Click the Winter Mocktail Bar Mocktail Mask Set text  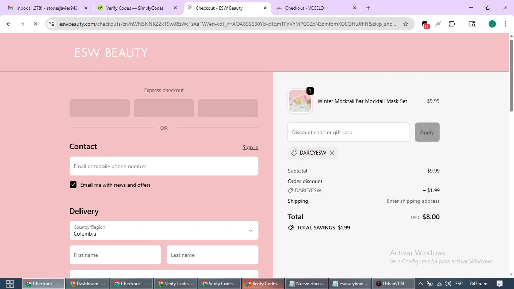point(362,101)
